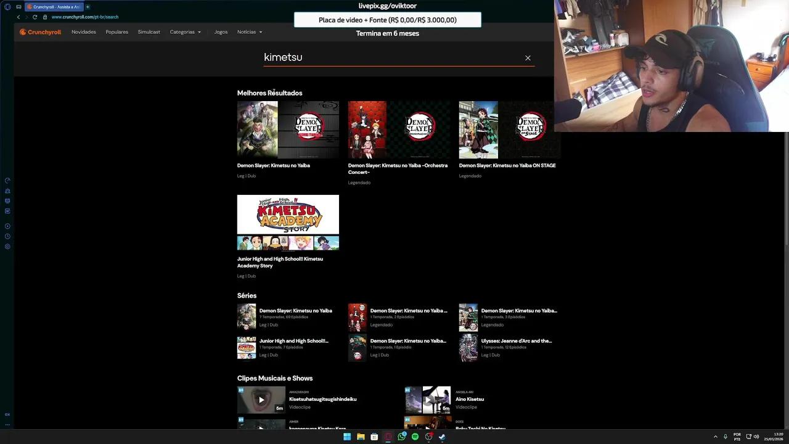Open the Opera sidebar settings gear icon
The height and width of the screenshot is (444, 789).
pyautogui.click(x=7, y=247)
